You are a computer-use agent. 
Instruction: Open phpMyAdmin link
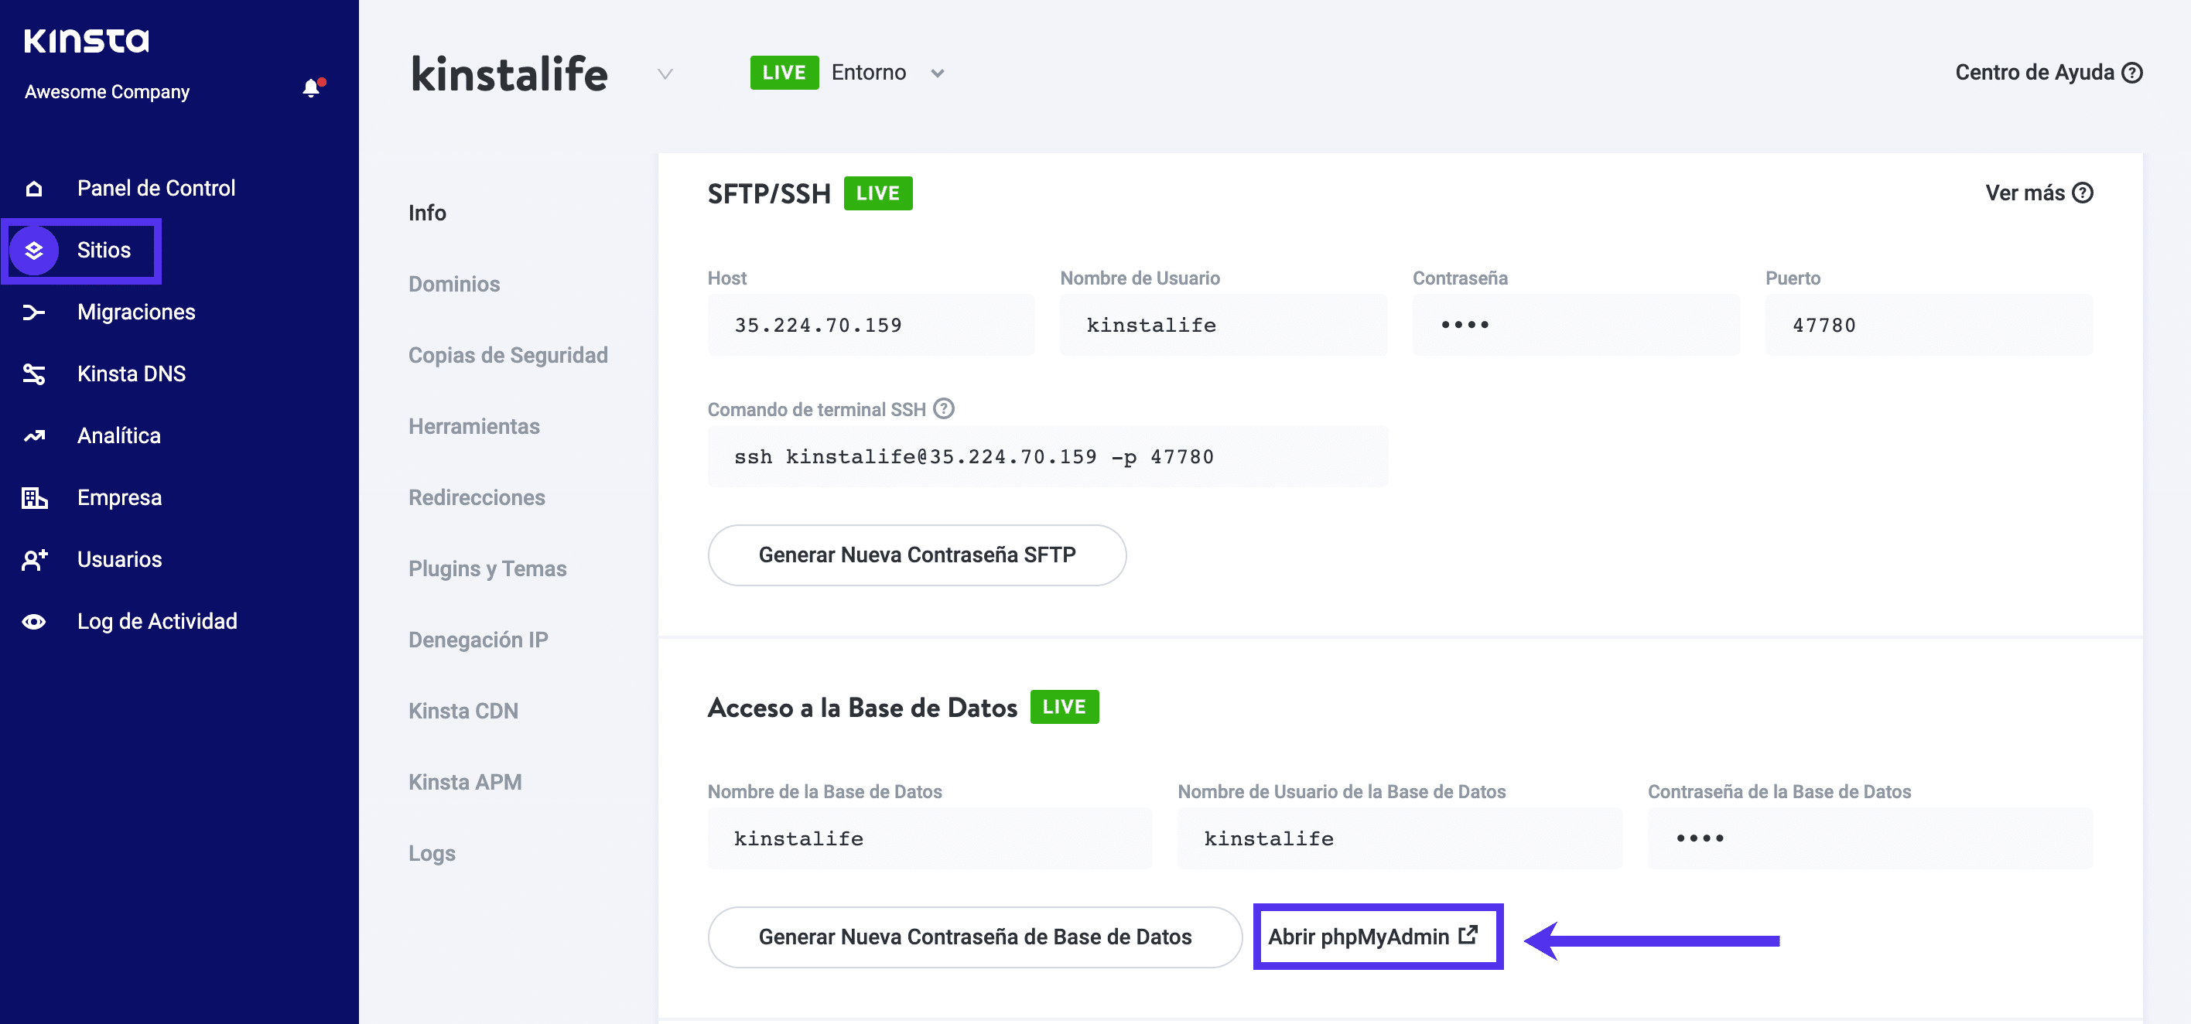(x=1372, y=937)
